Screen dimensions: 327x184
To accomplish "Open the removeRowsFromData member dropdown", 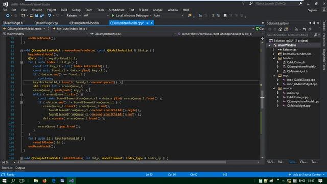I will (220, 34).
